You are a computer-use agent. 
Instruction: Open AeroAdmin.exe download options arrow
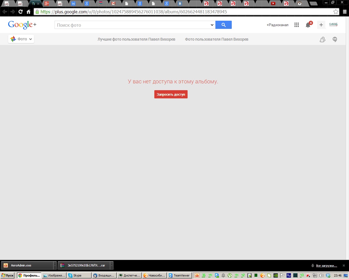[x=55, y=265]
